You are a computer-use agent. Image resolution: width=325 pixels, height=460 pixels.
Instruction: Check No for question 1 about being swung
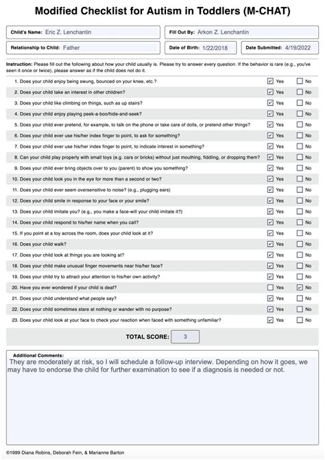point(300,81)
